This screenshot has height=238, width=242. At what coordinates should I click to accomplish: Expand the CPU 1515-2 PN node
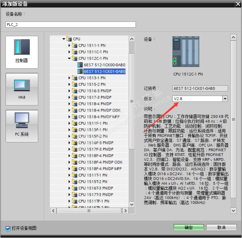click(69, 84)
